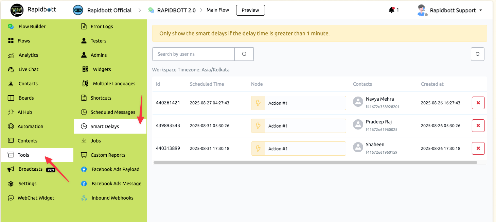
Task: Open Action #1 node for ID 440261421
Action: (x=298, y=103)
